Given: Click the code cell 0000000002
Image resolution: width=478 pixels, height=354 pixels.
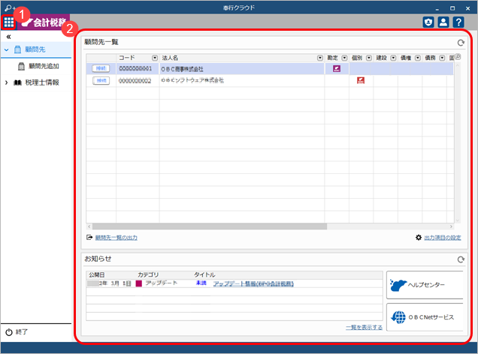Looking at the screenshot, I should 138,80.
